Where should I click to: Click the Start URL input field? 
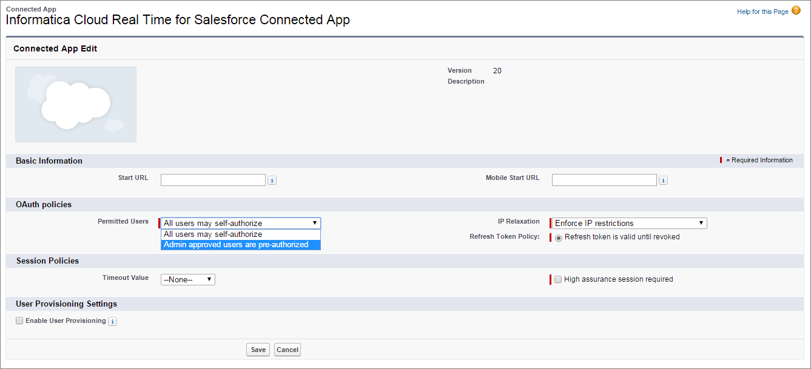point(214,180)
